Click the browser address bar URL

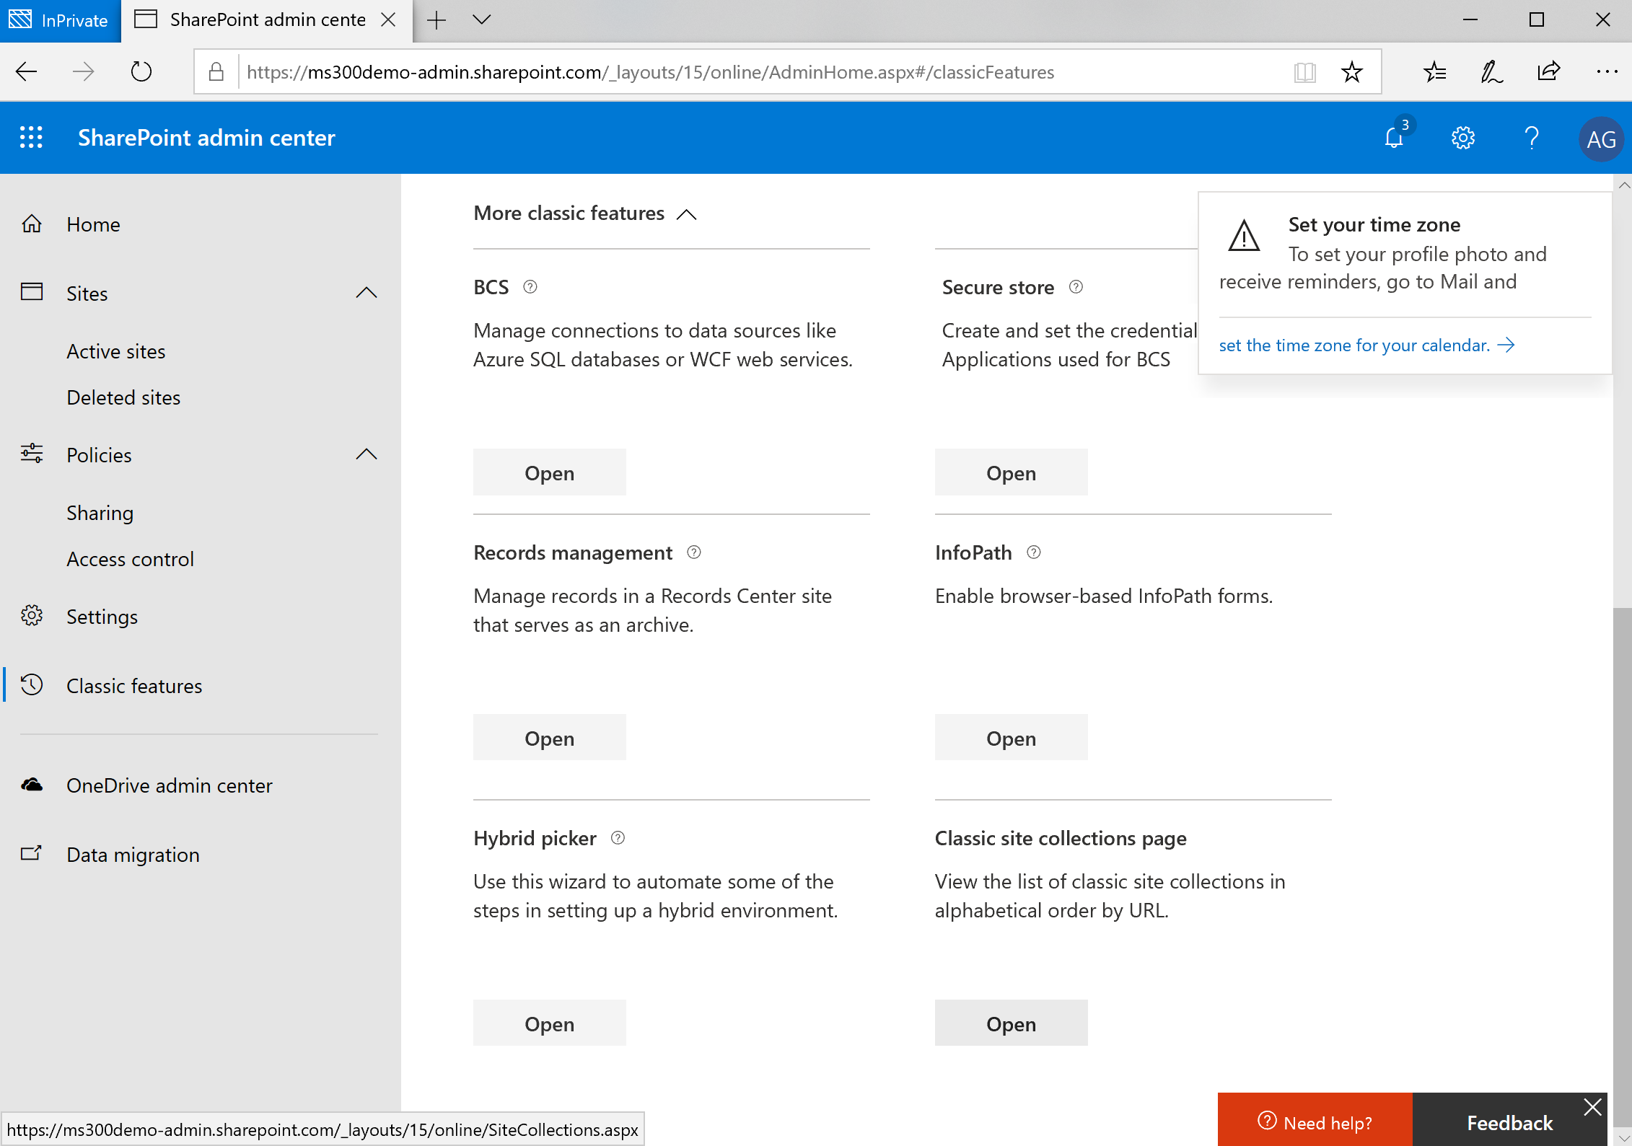tap(649, 72)
